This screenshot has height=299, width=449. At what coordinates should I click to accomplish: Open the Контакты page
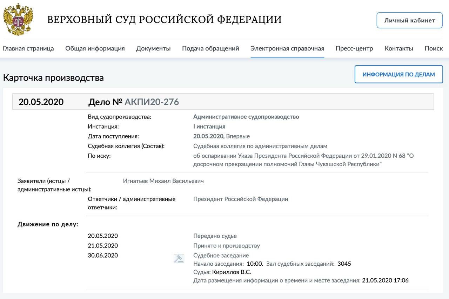pyautogui.click(x=398, y=48)
